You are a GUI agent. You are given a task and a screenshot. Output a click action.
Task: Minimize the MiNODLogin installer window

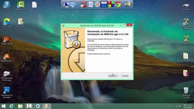[121, 25]
